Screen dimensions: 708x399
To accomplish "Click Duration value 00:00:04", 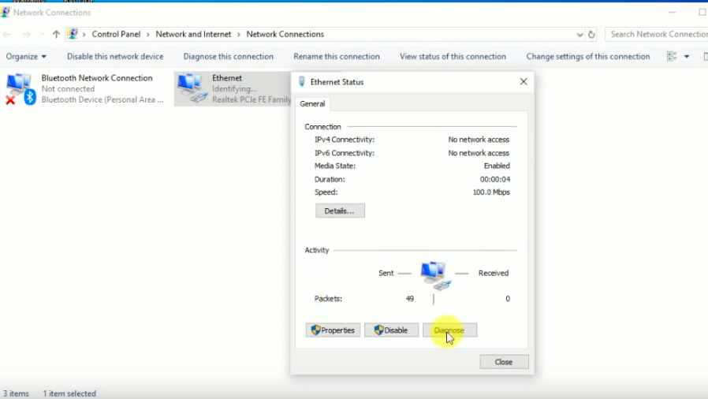I will (x=495, y=179).
